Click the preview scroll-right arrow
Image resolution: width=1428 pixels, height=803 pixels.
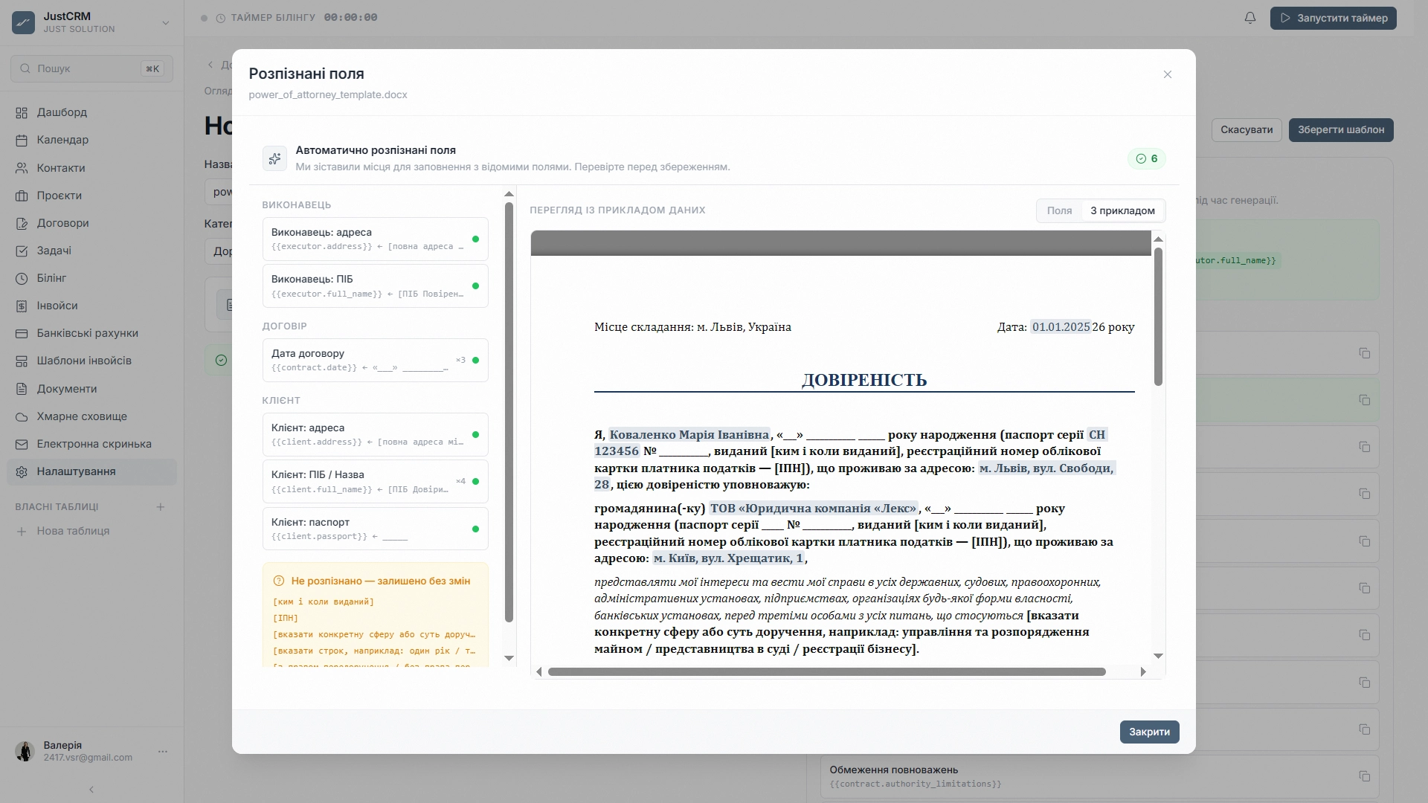[x=1143, y=672]
